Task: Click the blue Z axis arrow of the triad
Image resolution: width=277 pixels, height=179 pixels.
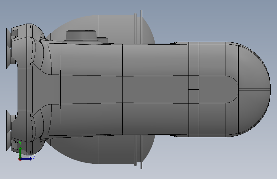Action: [27, 159]
